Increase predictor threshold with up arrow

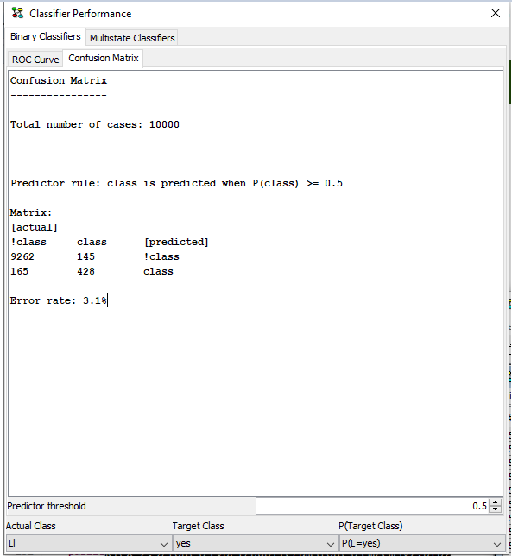coord(496,502)
